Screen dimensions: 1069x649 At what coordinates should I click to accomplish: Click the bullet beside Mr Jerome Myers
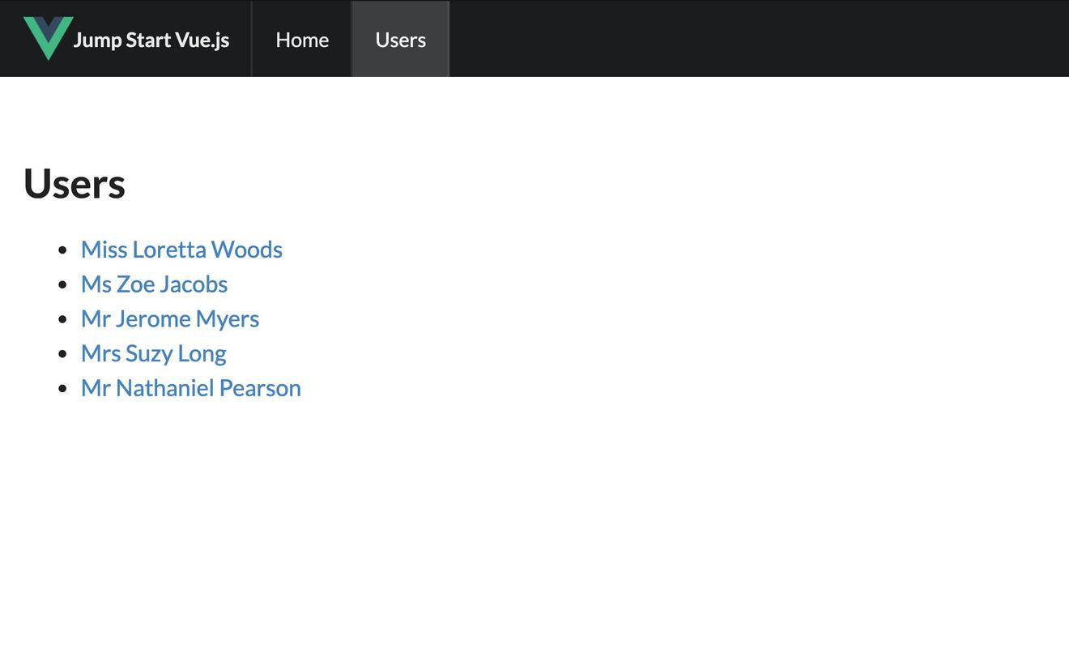tap(63, 320)
